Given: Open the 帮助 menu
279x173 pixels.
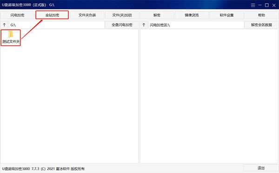Looking at the screenshot, I should [x=261, y=15].
